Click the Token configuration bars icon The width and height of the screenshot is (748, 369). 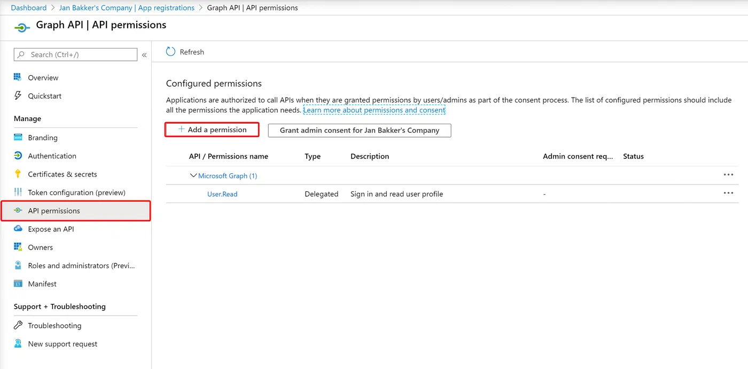pos(18,192)
